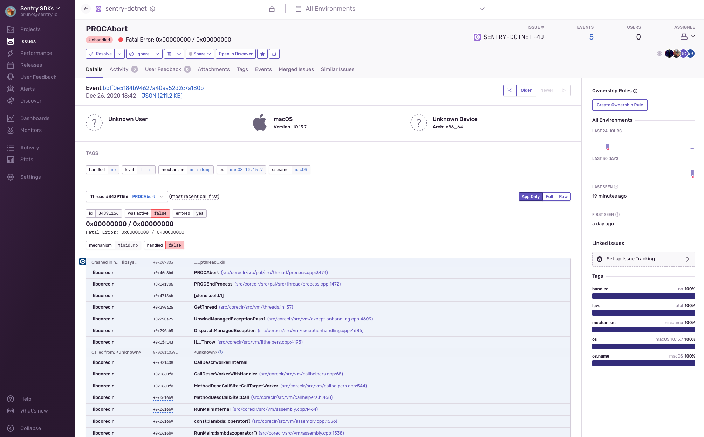Switch stack trace to Raw view

pos(563,197)
